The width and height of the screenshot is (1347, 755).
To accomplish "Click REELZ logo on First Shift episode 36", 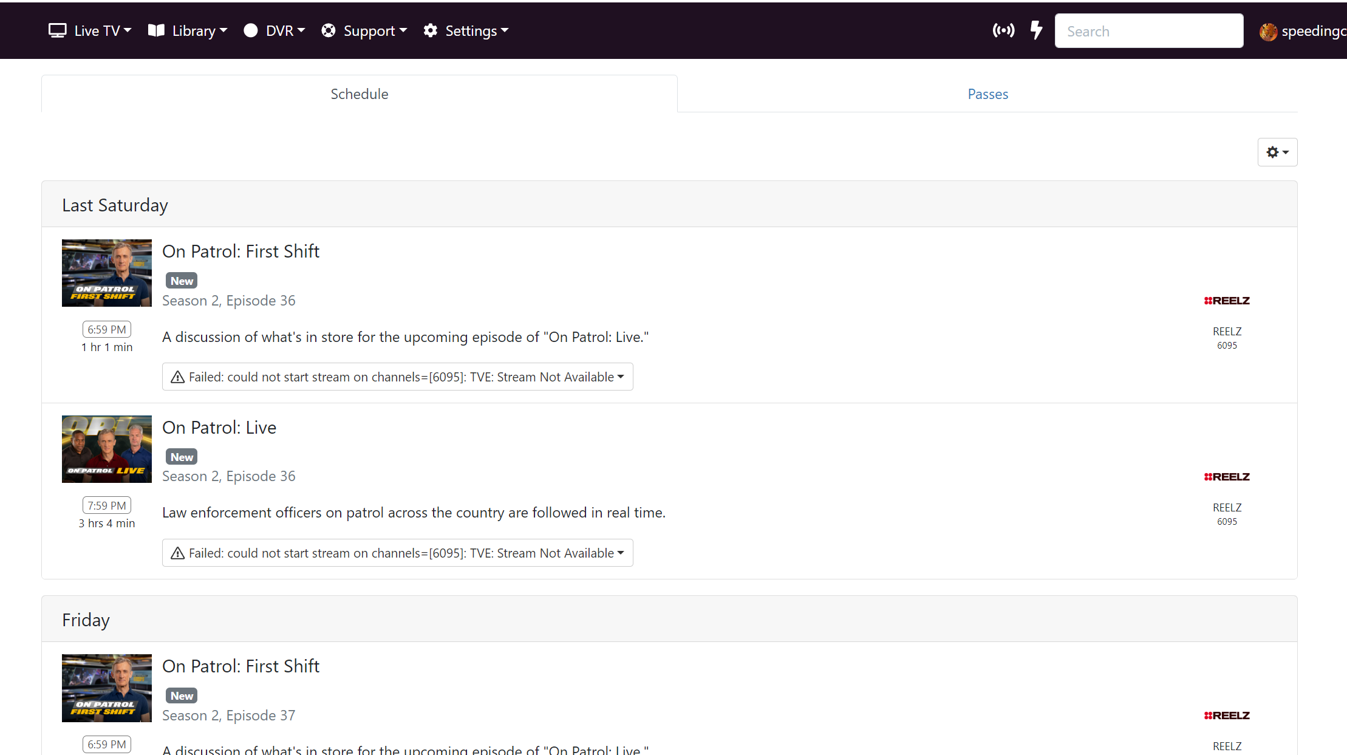I will [1227, 301].
